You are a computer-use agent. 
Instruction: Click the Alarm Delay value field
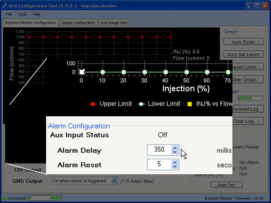tap(159, 150)
